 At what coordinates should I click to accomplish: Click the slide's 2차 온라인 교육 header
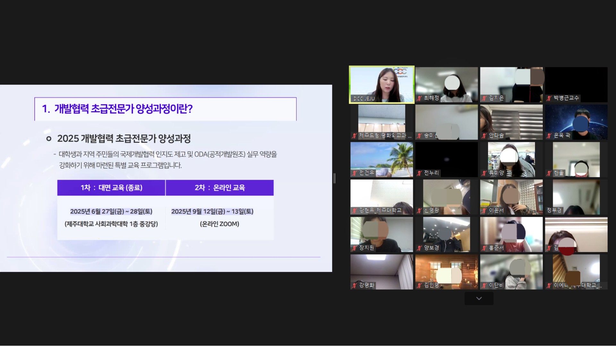219,188
